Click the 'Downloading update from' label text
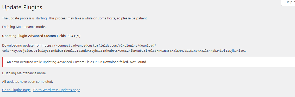 point(22,46)
